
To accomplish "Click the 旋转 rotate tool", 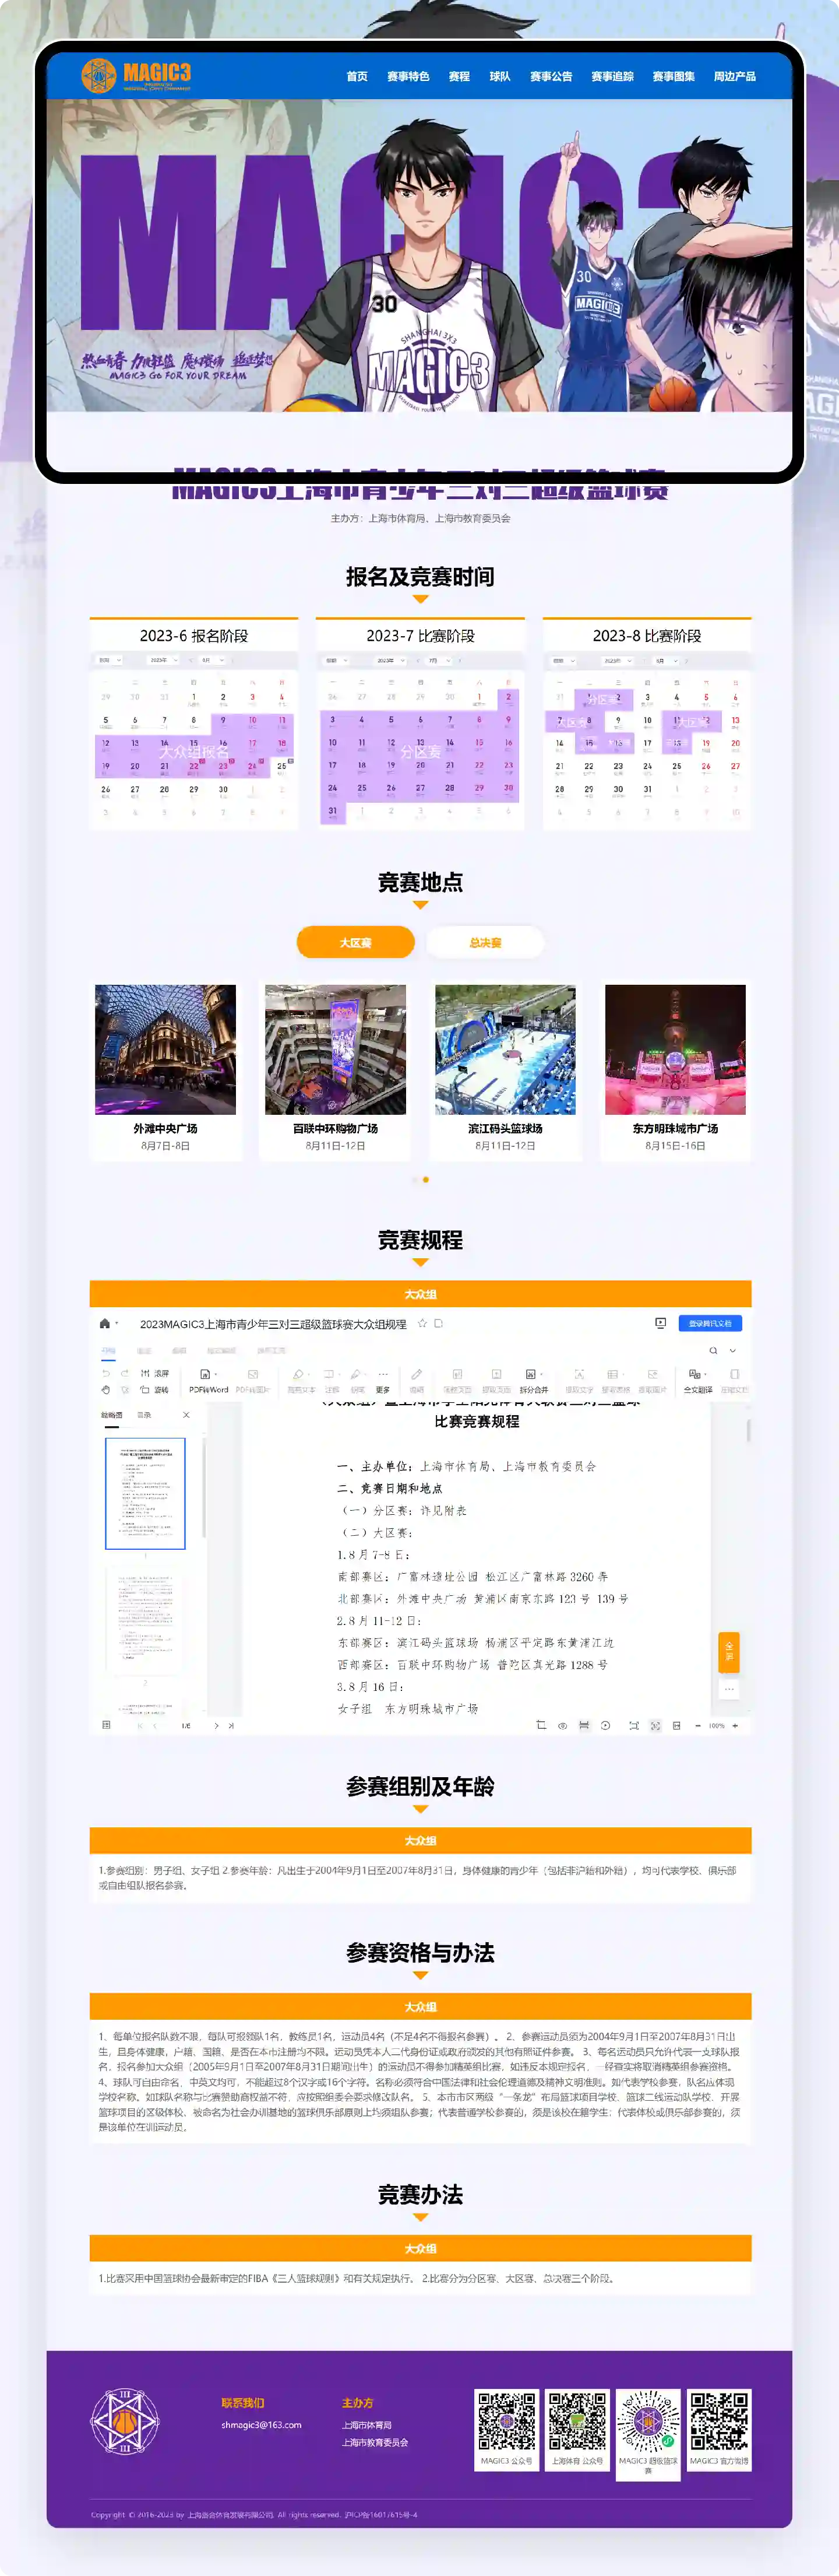I will pyautogui.click(x=155, y=1389).
